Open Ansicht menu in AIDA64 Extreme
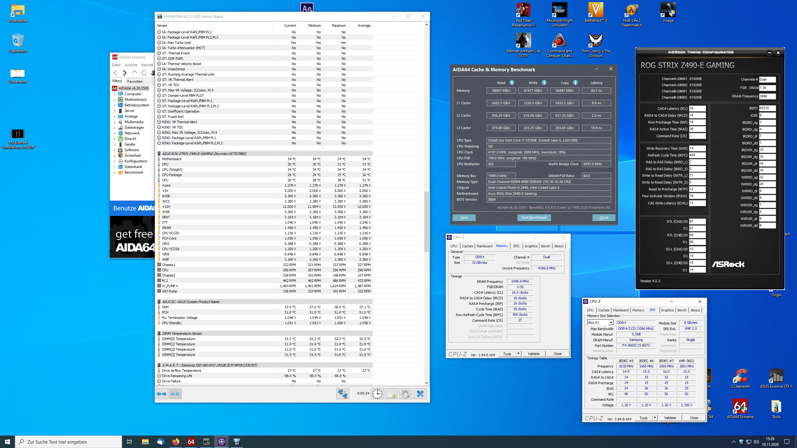This screenshot has height=448, width=797. point(131,65)
